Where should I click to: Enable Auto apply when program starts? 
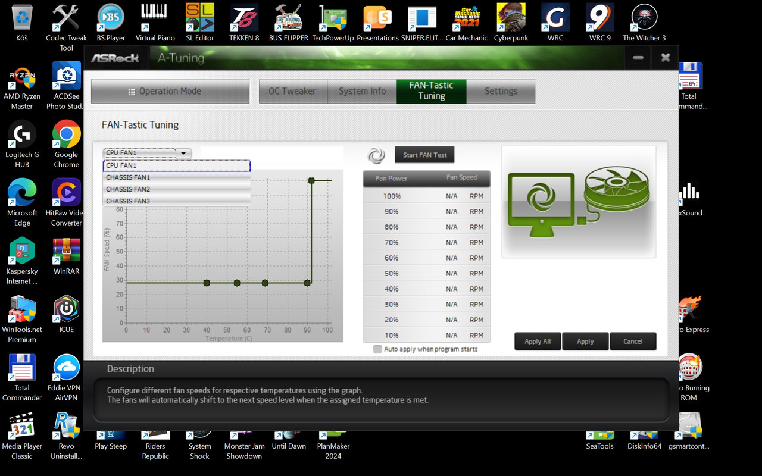click(377, 349)
